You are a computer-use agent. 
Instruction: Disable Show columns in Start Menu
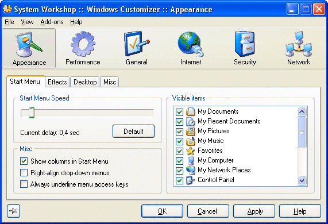[24, 161]
